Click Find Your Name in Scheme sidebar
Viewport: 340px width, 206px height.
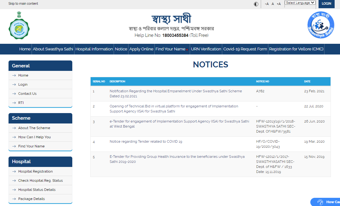click(32, 146)
